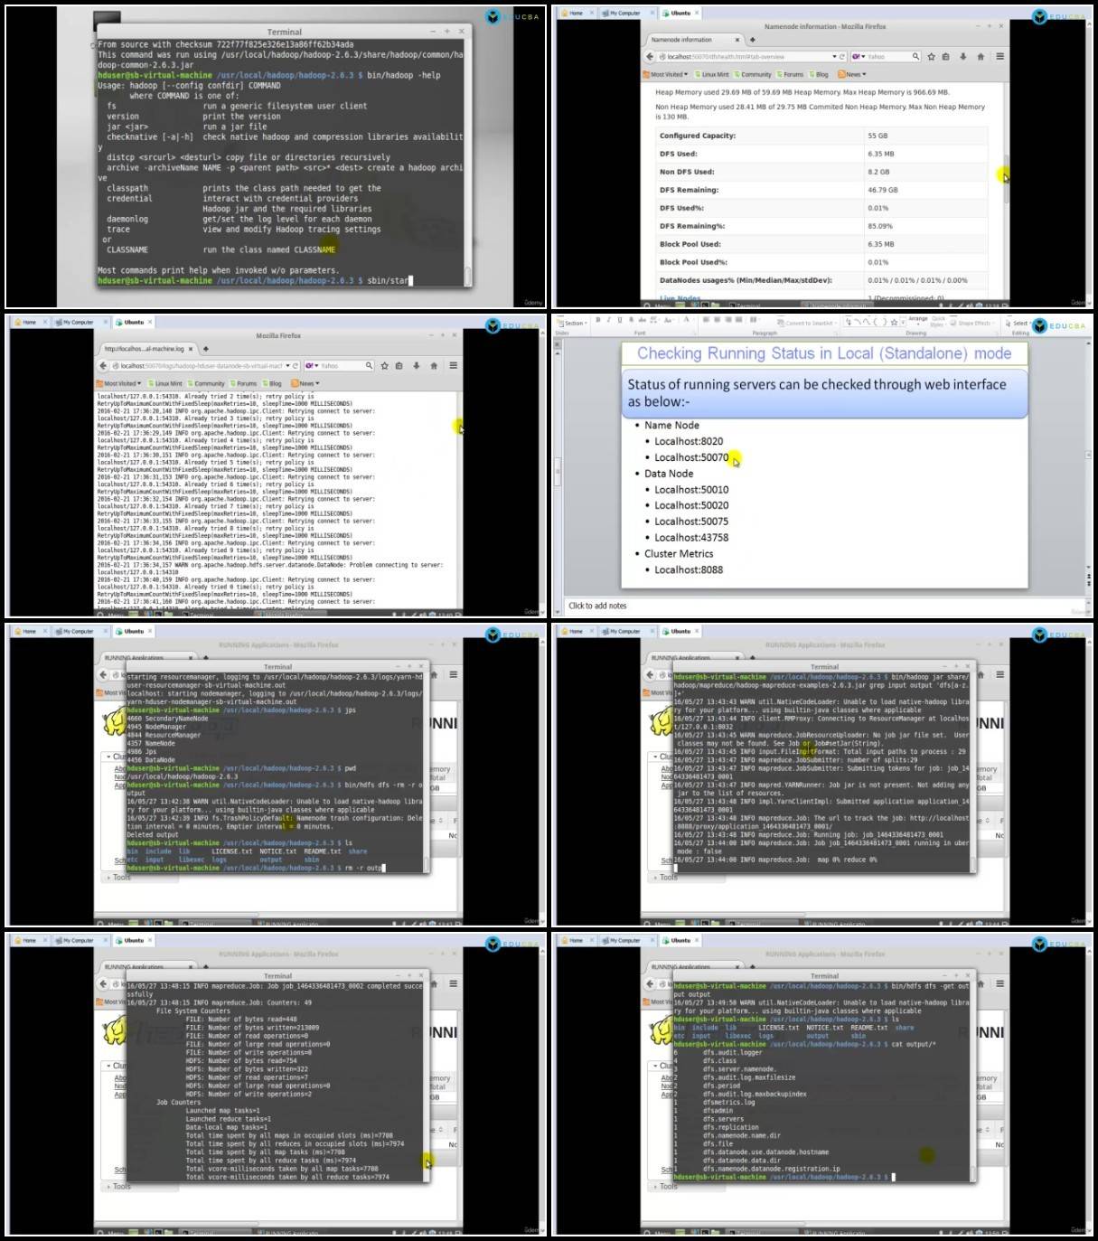Click the 'Block Pool Used%:' row label
Viewport: 1098px width, 1241px height.
pyautogui.click(x=693, y=262)
